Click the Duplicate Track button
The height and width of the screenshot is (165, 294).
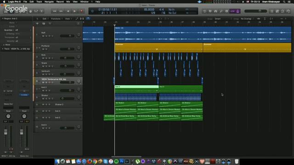[x=44, y=23]
